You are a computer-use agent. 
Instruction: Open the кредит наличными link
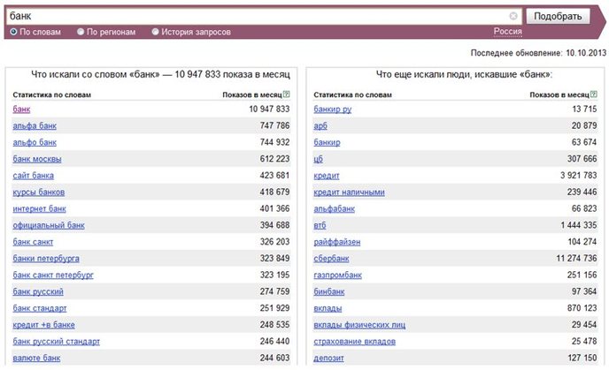[x=349, y=193]
